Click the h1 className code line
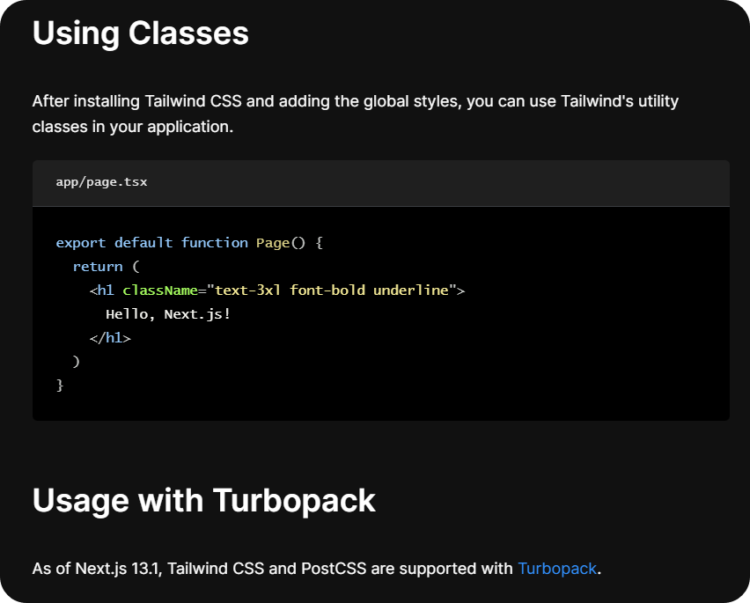The image size is (750, 603). (x=277, y=290)
